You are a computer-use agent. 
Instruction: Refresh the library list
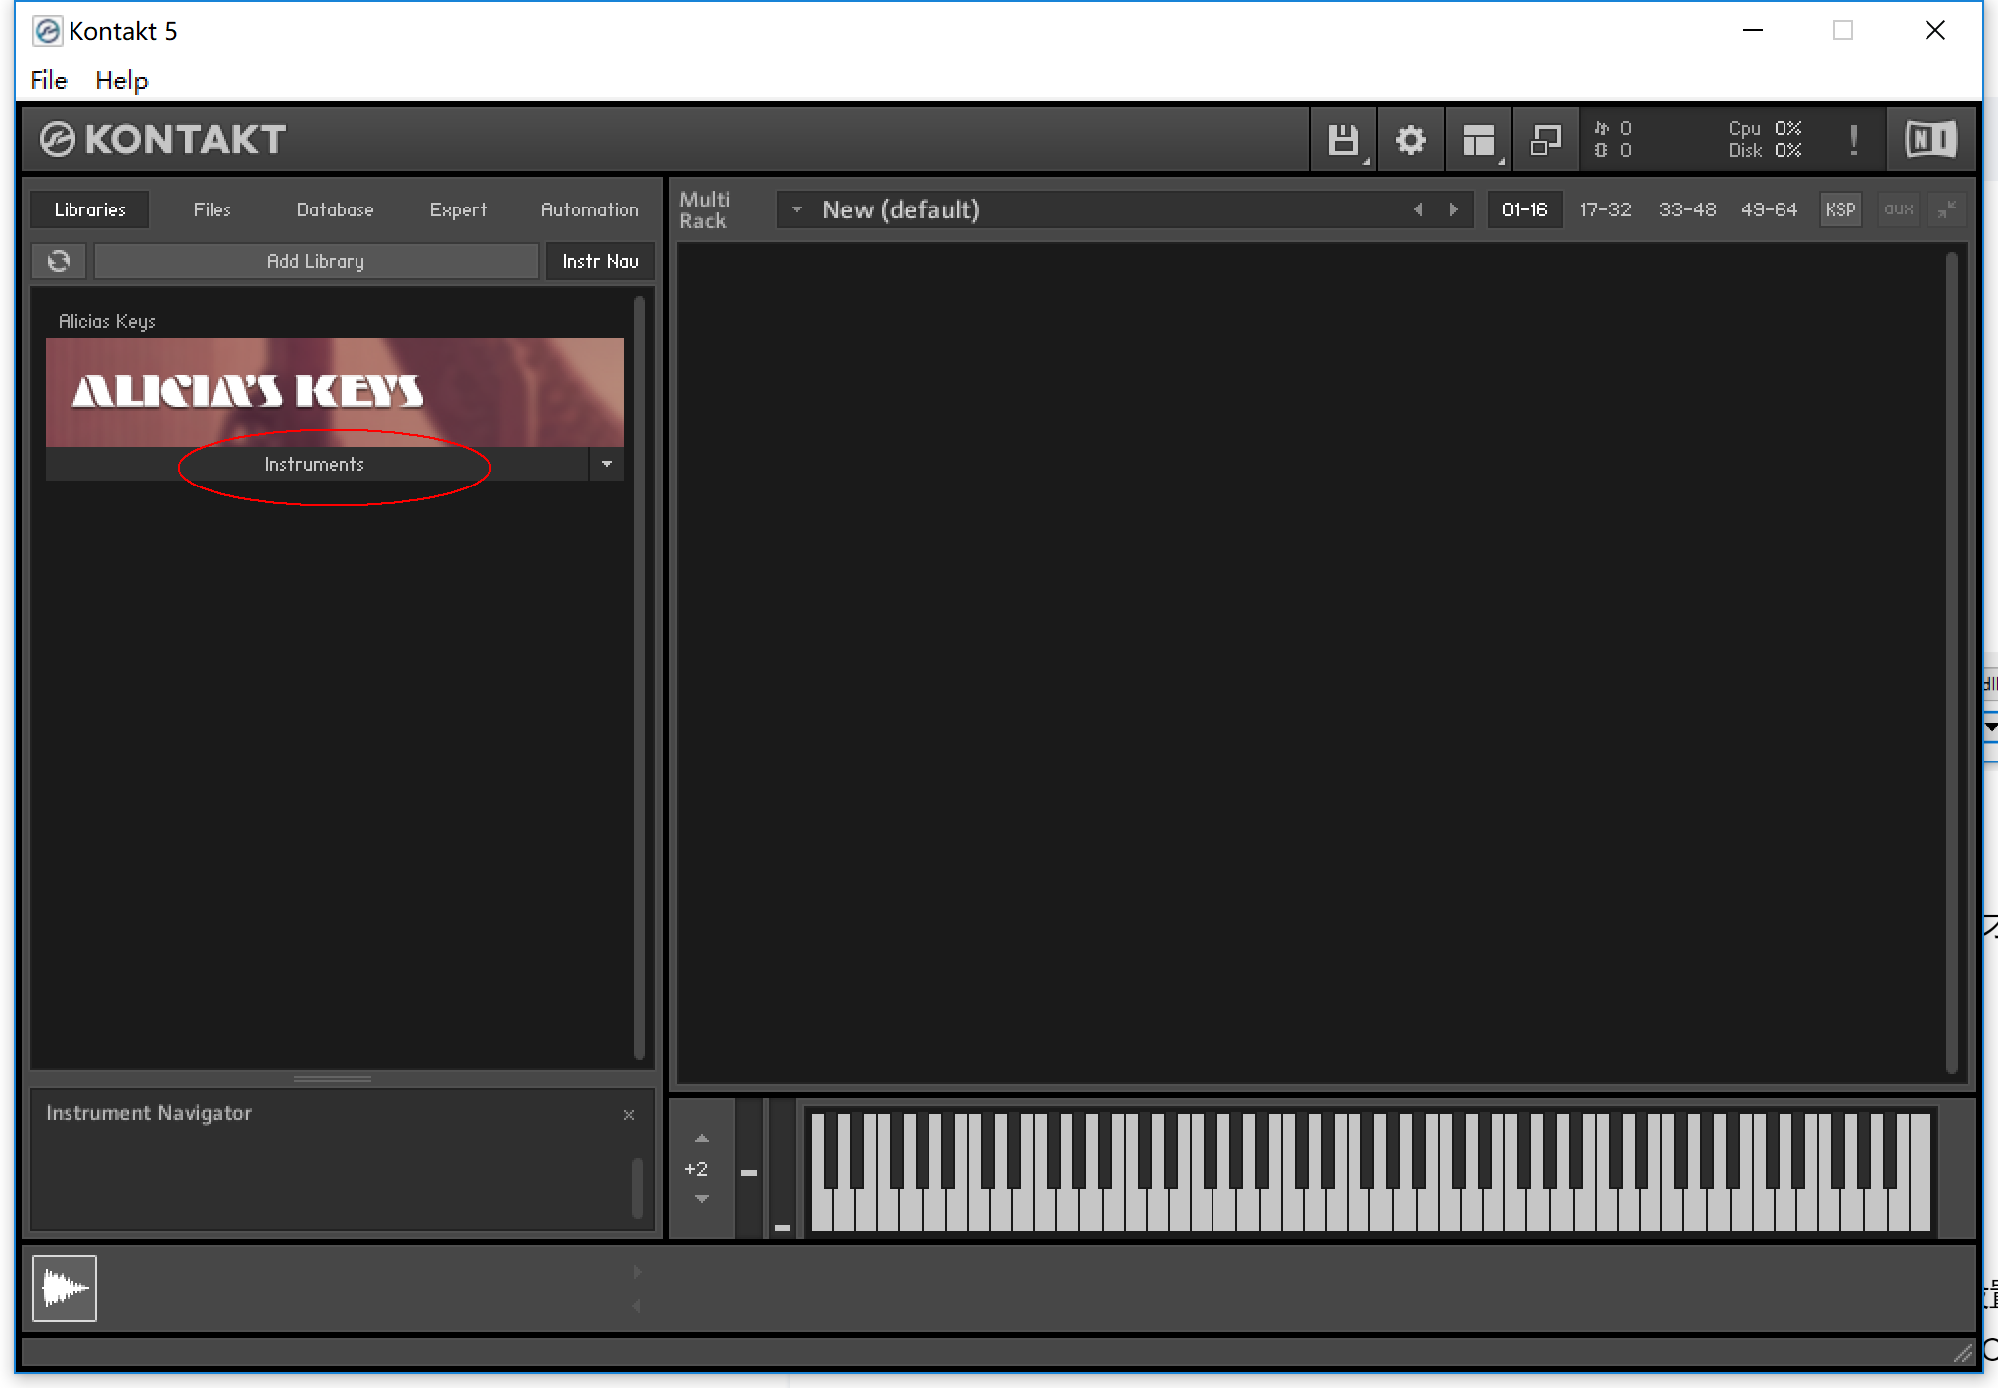pos(59,261)
